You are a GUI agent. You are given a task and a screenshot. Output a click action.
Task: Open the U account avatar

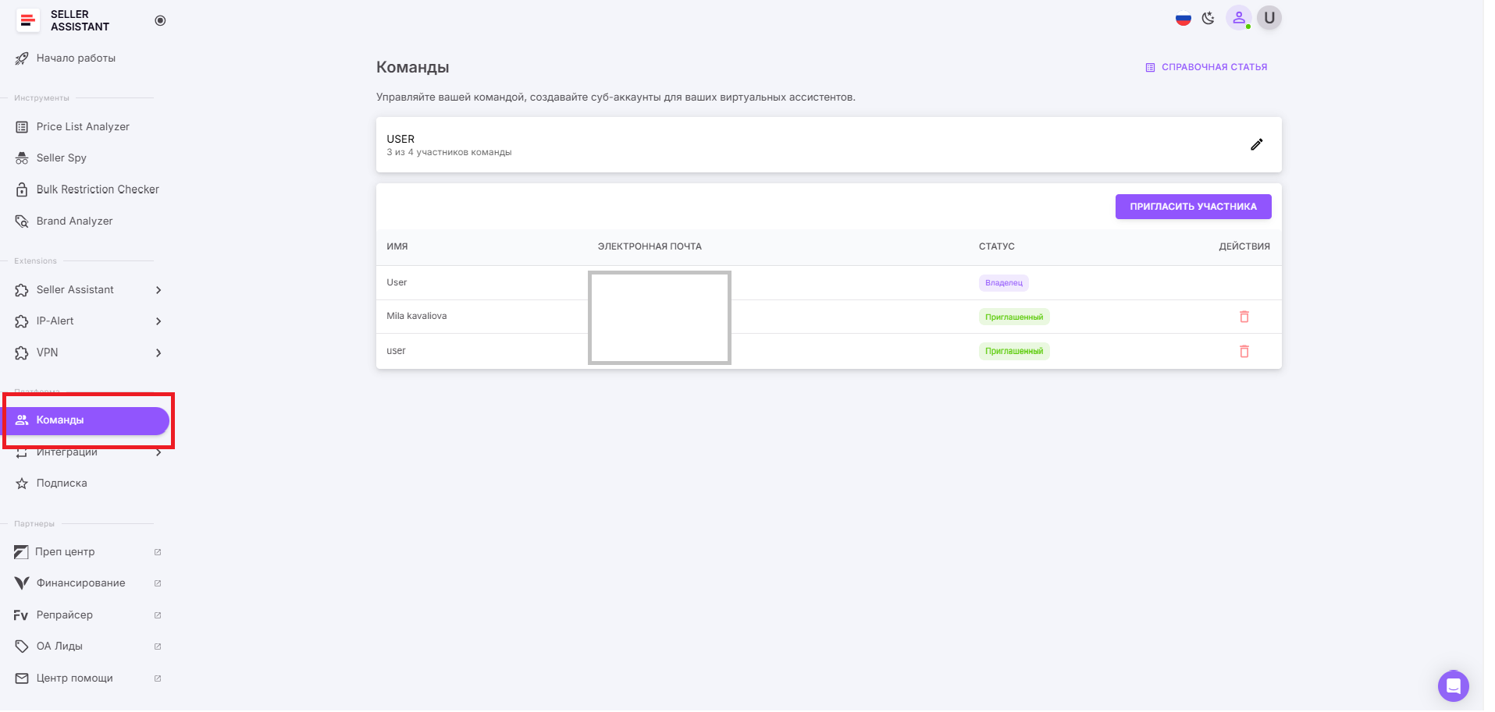[1269, 18]
